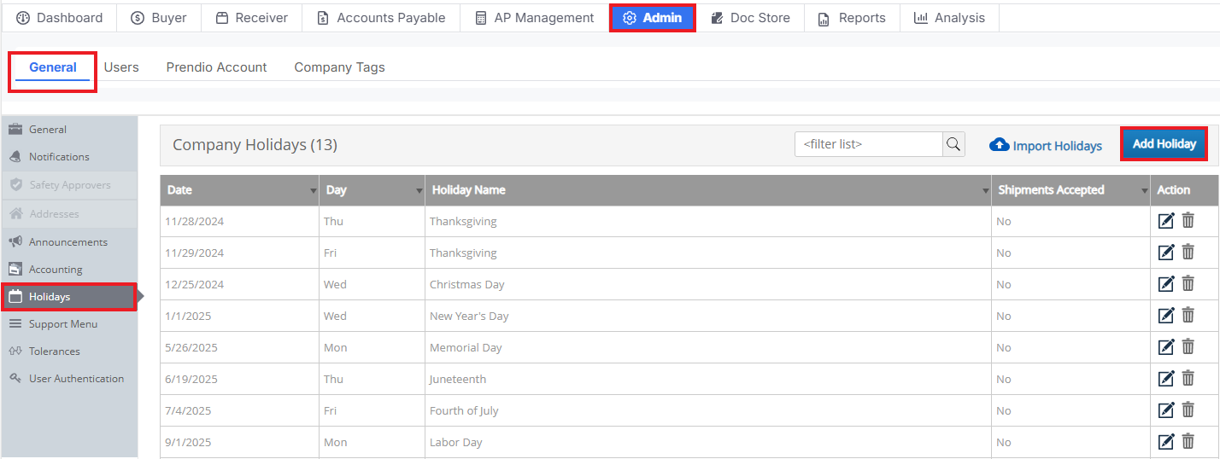Image resolution: width=1220 pixels, height=459 pixels.
Task: Delete the New Year's Day holiday
Action: tap(1188, 315)
